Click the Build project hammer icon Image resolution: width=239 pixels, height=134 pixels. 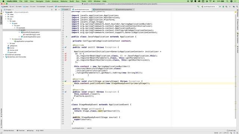pos(198,7)
